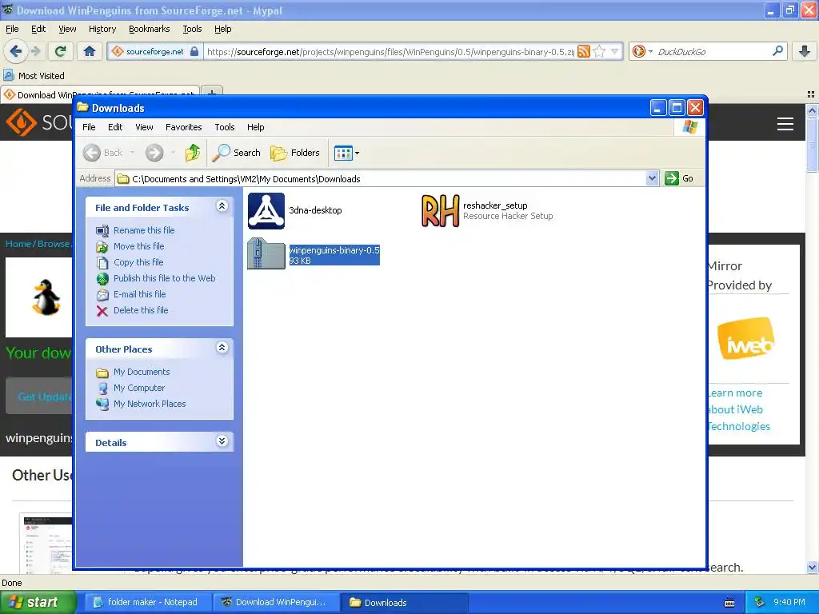The image size is (819, 614).
Task: Click the penguin project image
Action: 46,297
